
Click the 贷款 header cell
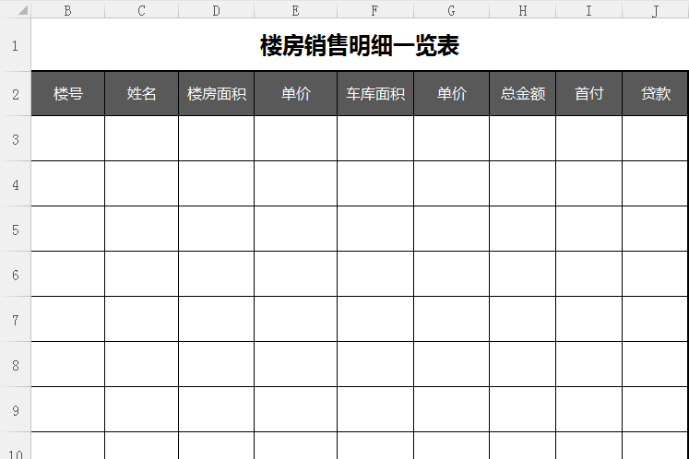pos(655,94)
